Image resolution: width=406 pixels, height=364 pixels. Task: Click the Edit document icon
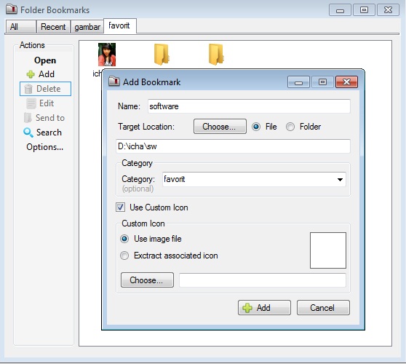31,103
